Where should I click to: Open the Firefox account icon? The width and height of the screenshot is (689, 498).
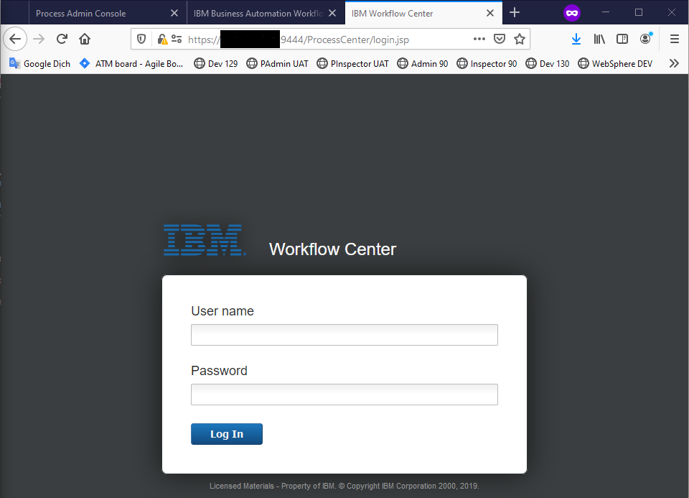tap(645, 39)
